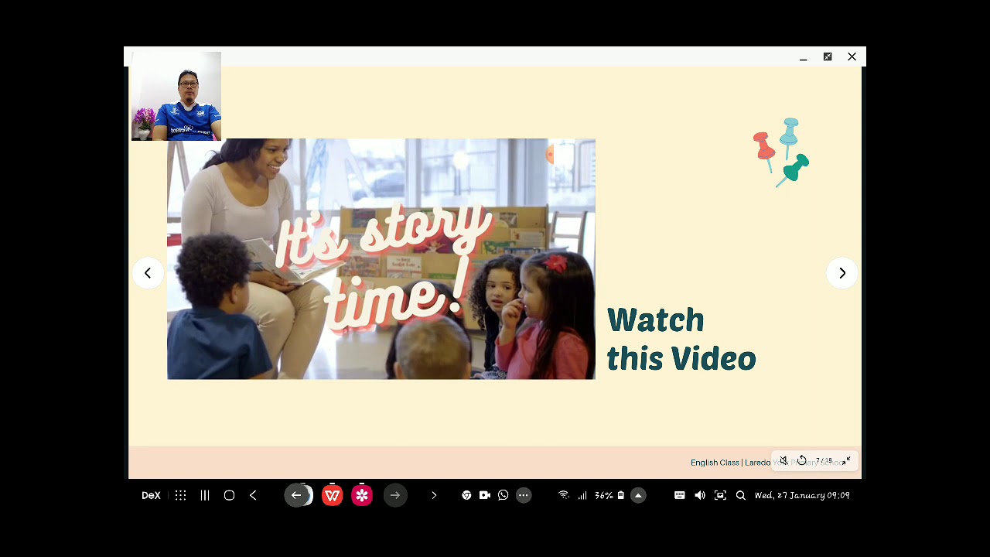The image size is (990, 557).
Task: Open the DeX menu button
Action: [151, 495]
